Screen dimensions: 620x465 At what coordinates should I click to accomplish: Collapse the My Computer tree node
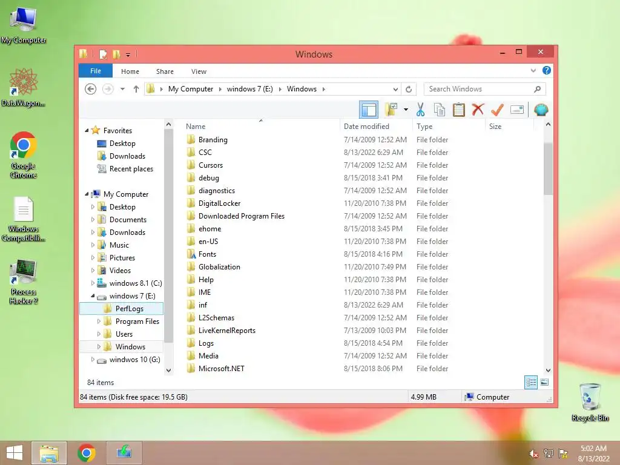click(87, 194)
